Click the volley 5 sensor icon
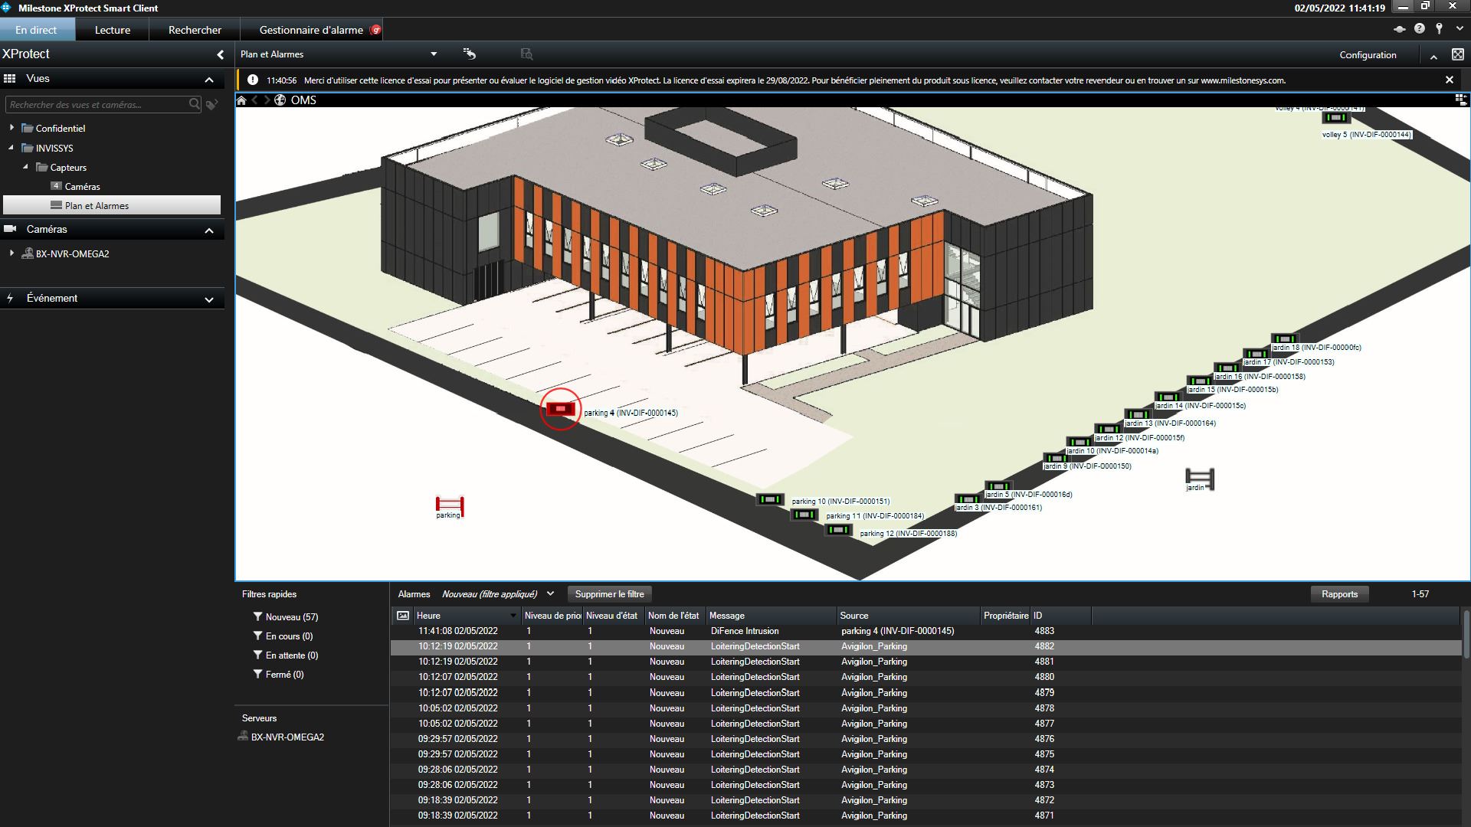Viewport: 1471px width, 827px height. pyautogui.click(x=1335, y=118)
